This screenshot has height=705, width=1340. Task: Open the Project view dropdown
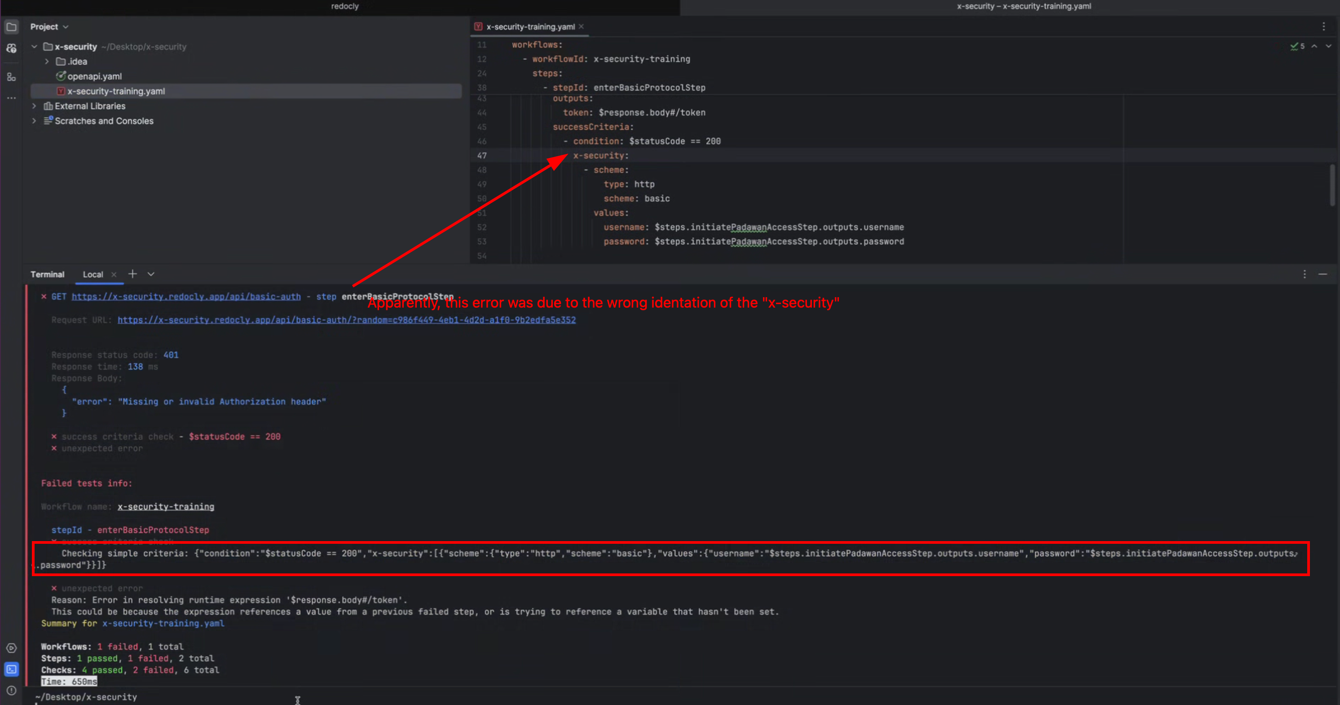[49, 26]
